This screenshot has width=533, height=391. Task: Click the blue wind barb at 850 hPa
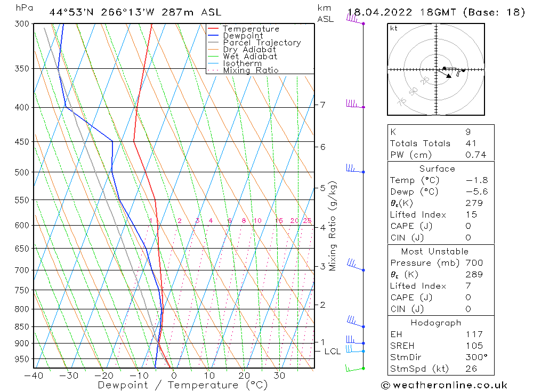(x=356, y=322)
